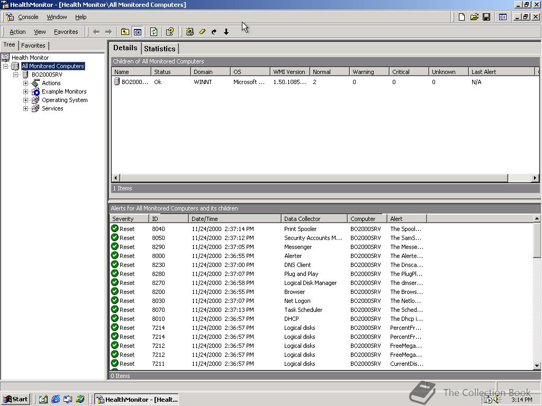Click the scroll left arrow in details list

[x=116, y=178]
